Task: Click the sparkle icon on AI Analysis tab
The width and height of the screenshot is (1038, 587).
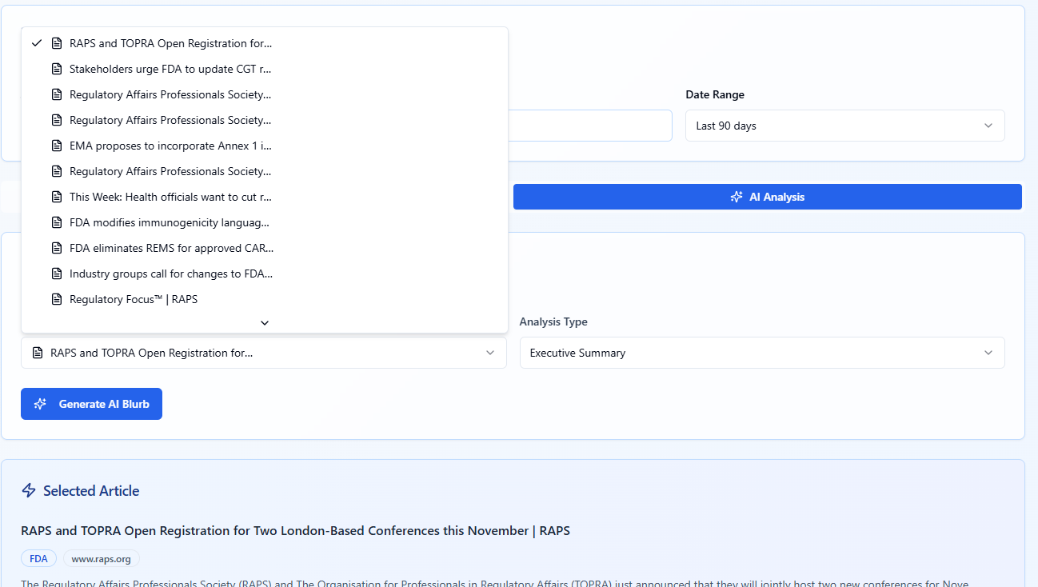Action: coord(737,197)
